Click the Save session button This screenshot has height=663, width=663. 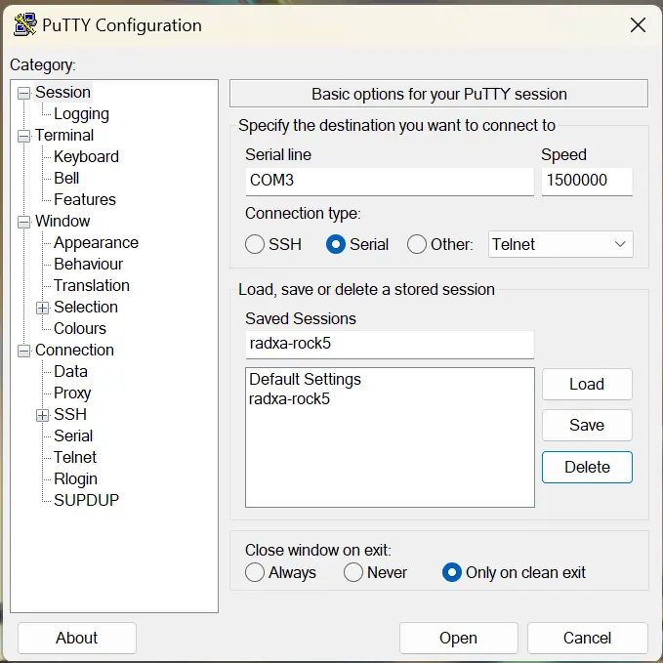tap(587, 425)
